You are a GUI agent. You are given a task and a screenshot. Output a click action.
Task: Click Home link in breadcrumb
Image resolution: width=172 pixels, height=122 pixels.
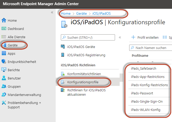click(x=66, y=13)
